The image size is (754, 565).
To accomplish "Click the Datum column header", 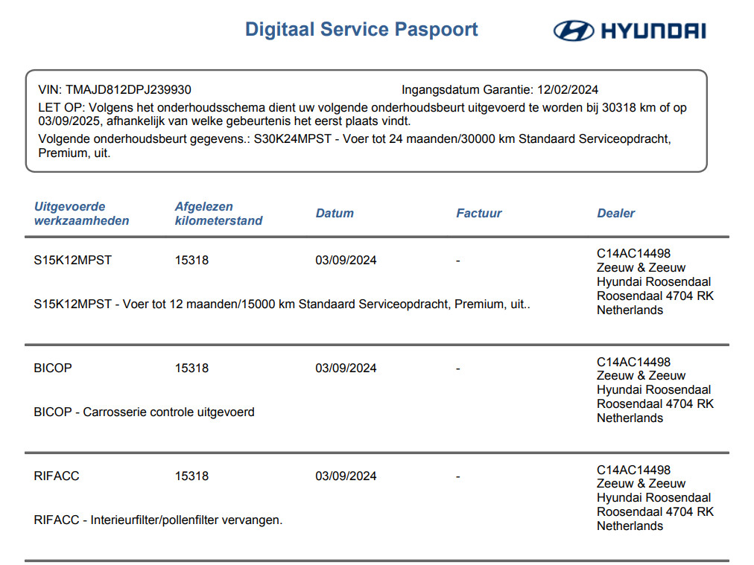I will 335,214.
